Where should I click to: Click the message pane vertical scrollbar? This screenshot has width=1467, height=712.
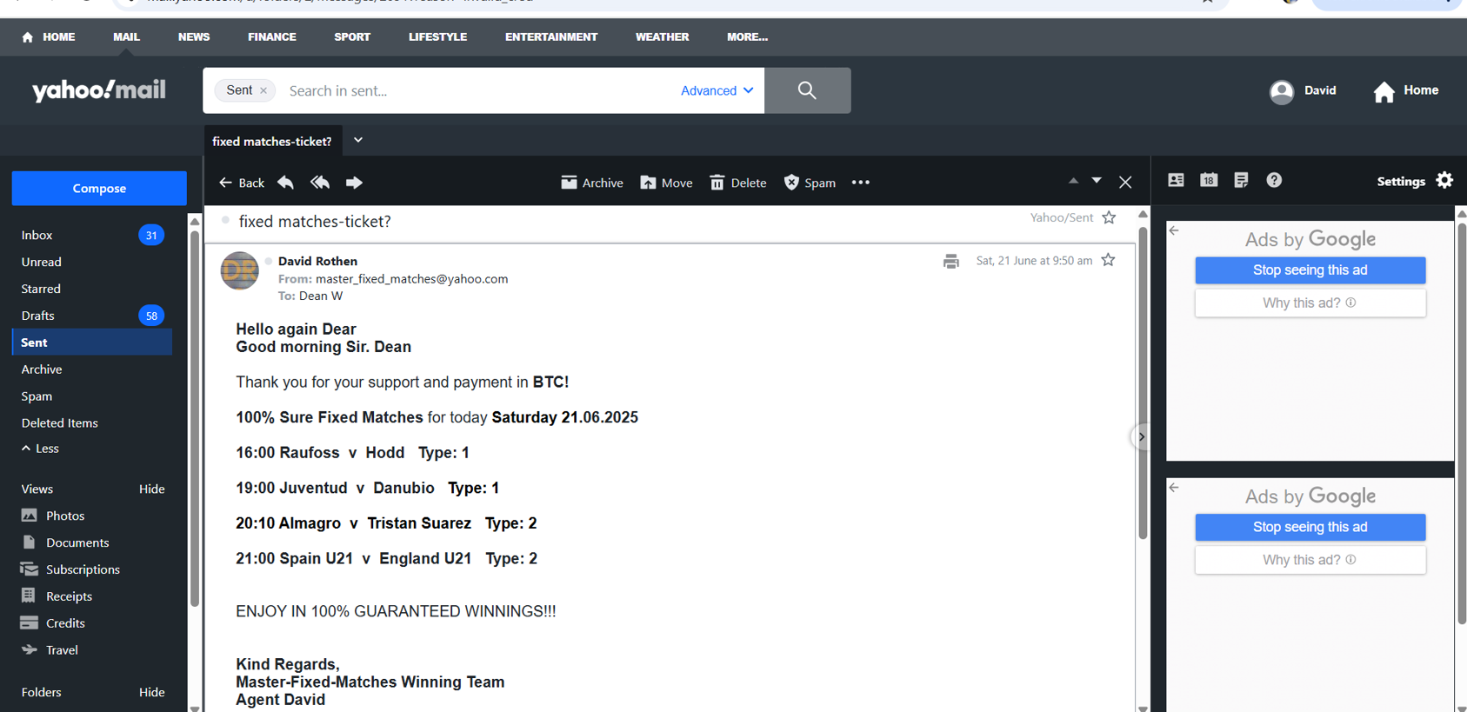[1143, 383]
